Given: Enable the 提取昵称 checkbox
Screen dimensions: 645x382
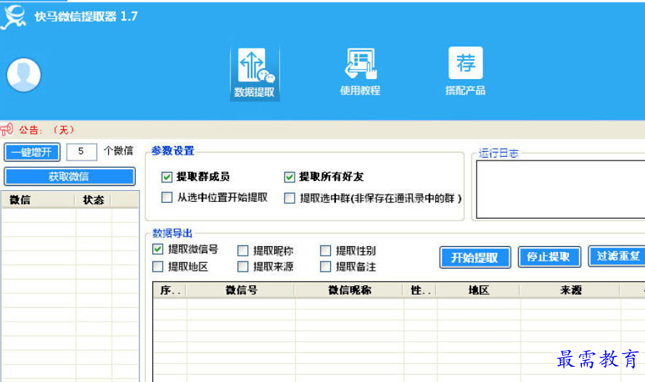Looking at the screenshot, I should point(243,251).
